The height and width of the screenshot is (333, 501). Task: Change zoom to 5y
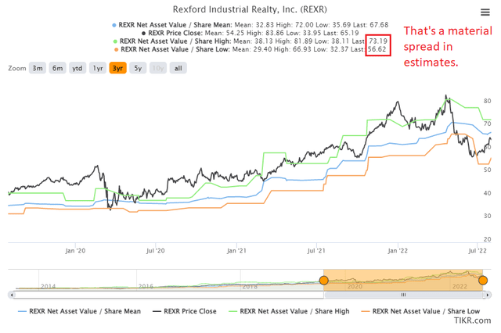(138, 68)
